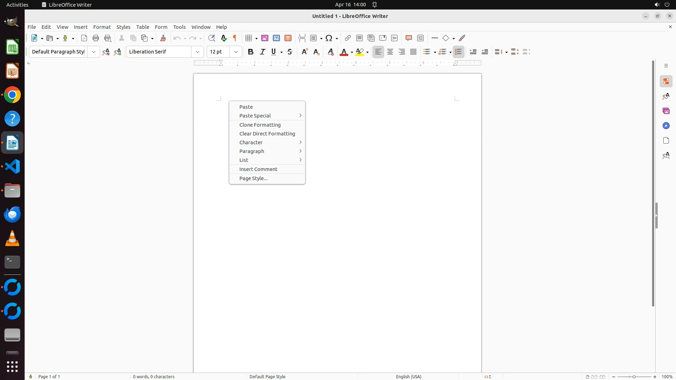Click the Insert Page Break icon
Screen dimensions: 676x380
coord(302,38)
